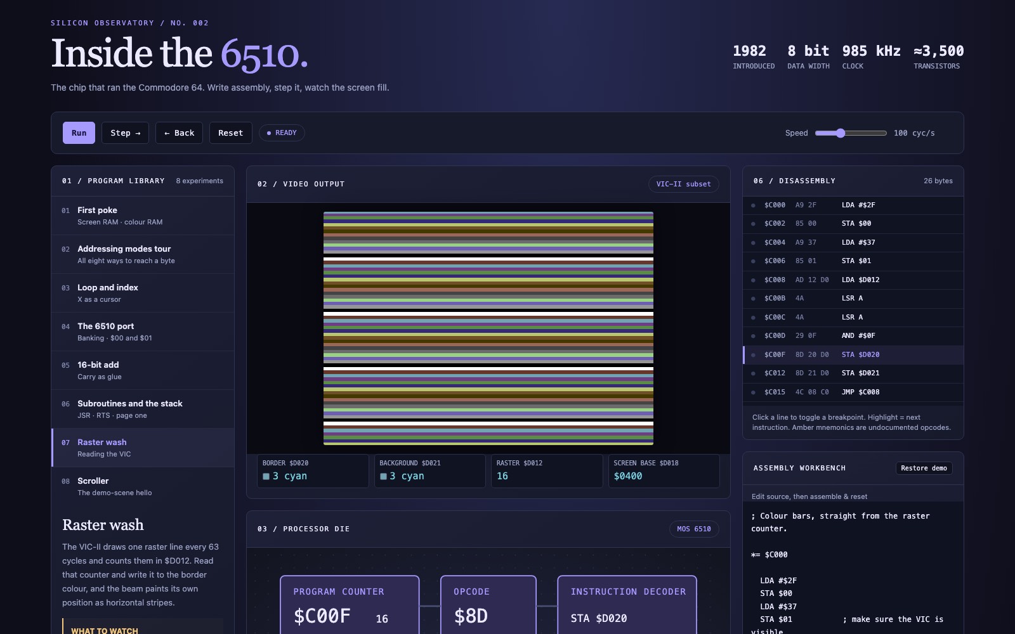Viewport: 1015px width, 634px height.
Task: Click the Inside the 6510 heading
Action: [180, 53]
